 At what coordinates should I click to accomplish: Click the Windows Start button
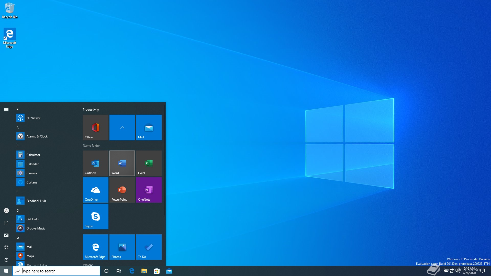coord(6,271)
